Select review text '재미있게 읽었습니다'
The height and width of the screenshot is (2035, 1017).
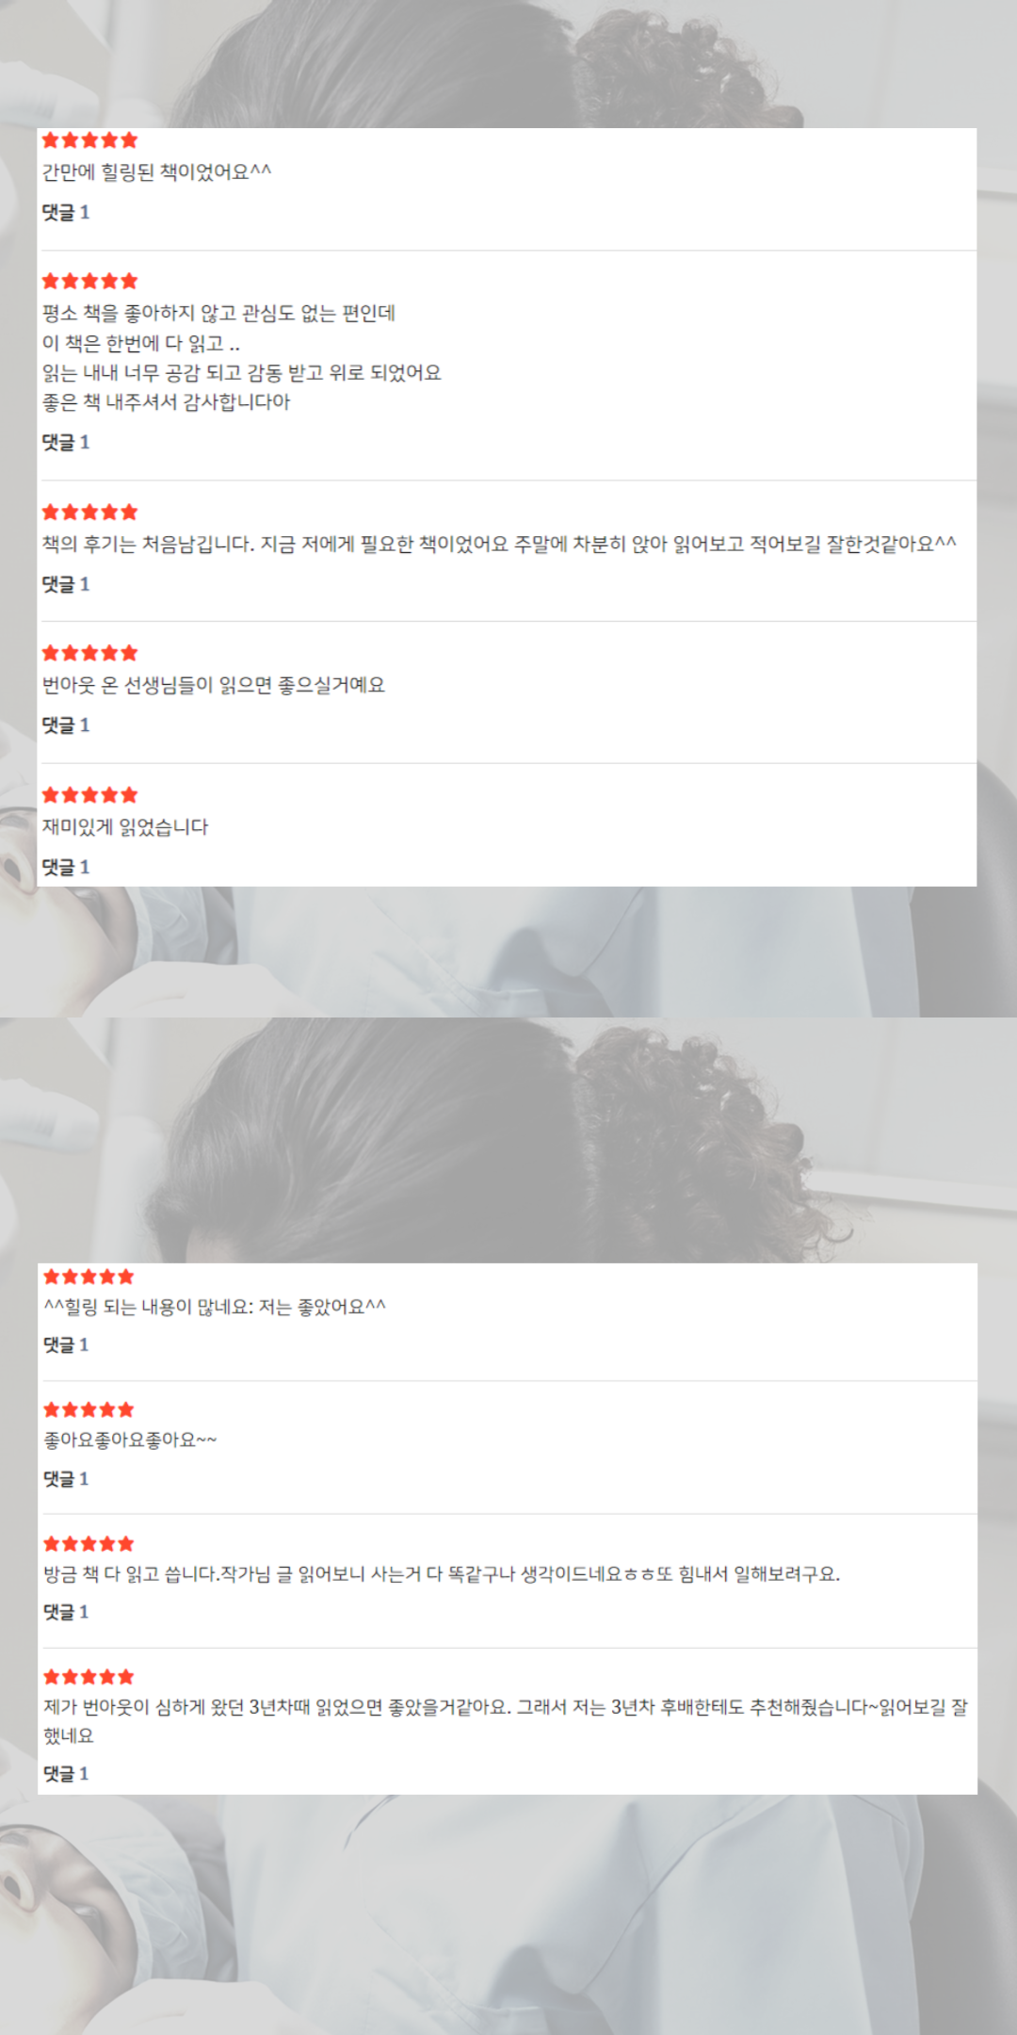point(125,827)
